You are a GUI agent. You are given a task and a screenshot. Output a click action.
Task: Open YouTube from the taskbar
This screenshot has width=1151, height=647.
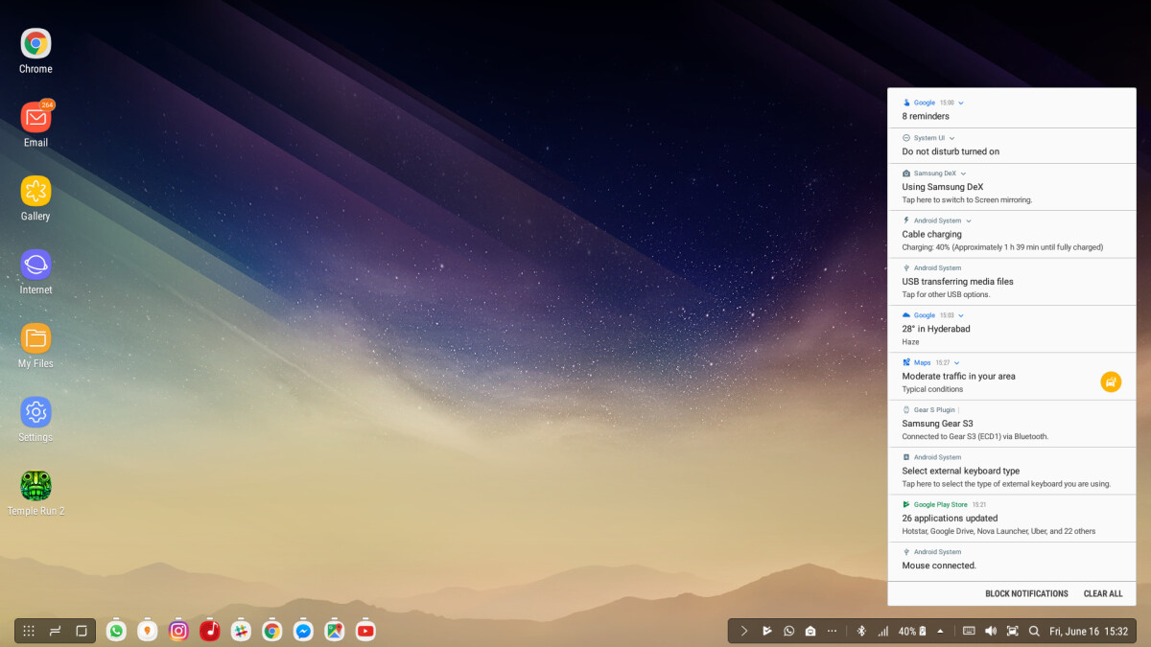[365, 631]
